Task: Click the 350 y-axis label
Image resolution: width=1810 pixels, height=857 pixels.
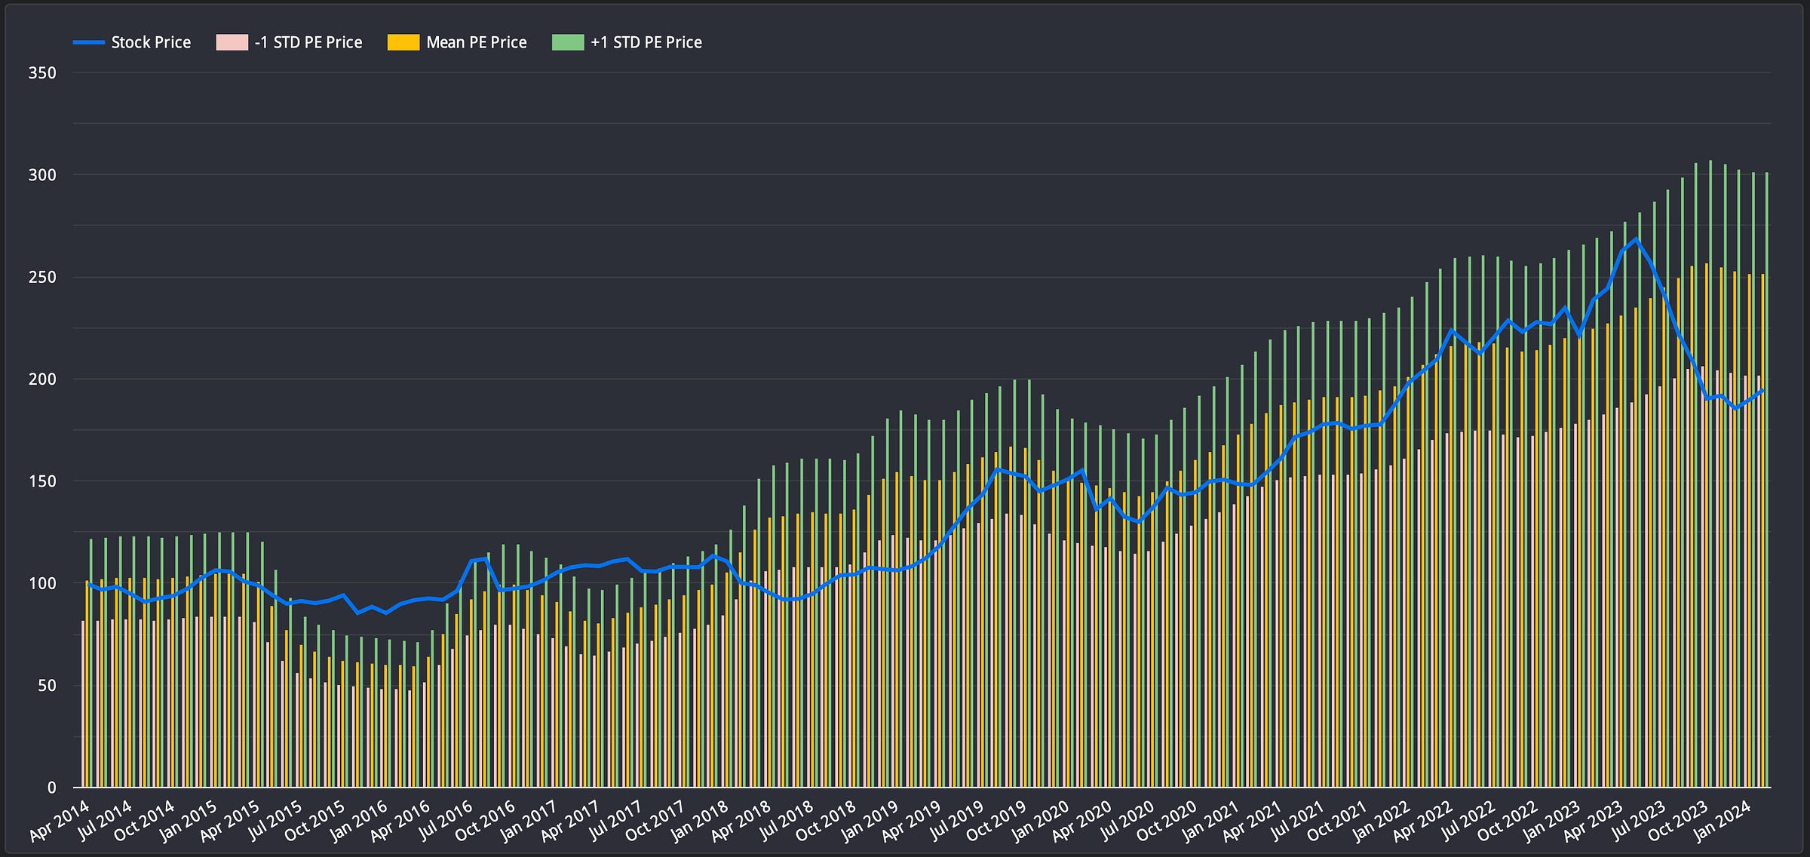Action: click(42, 73)
